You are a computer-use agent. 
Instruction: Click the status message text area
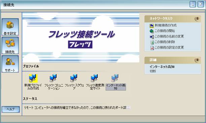tap(77, 108)
